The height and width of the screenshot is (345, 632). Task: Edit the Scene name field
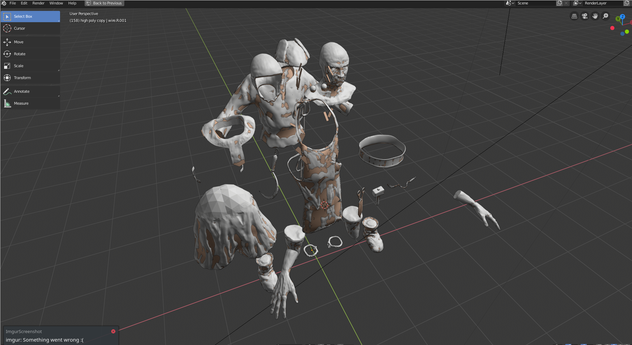click(535, 3)
